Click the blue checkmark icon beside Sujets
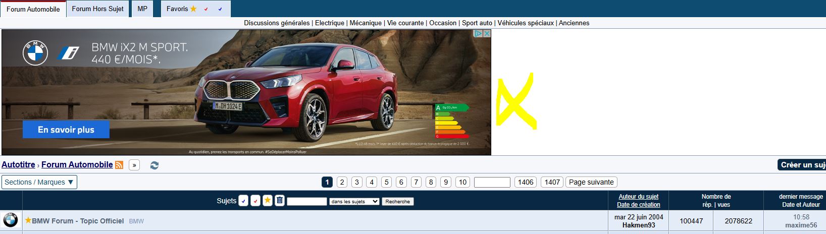The image size is (826, 234). tap(243, 201)
